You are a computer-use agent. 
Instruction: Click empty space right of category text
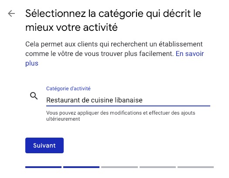[x=175, y=100]
